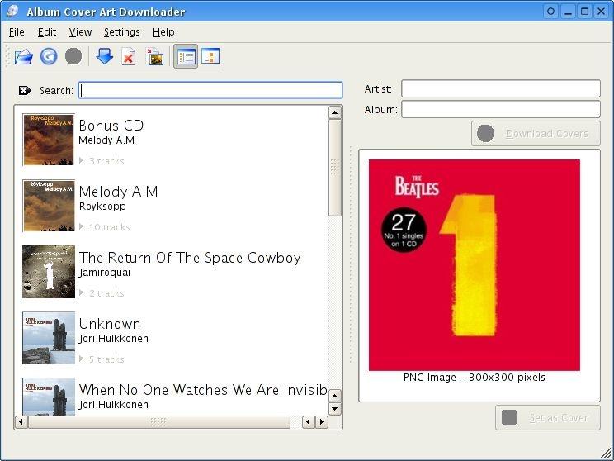Click the Beatles 1 cover preview image

475,265
